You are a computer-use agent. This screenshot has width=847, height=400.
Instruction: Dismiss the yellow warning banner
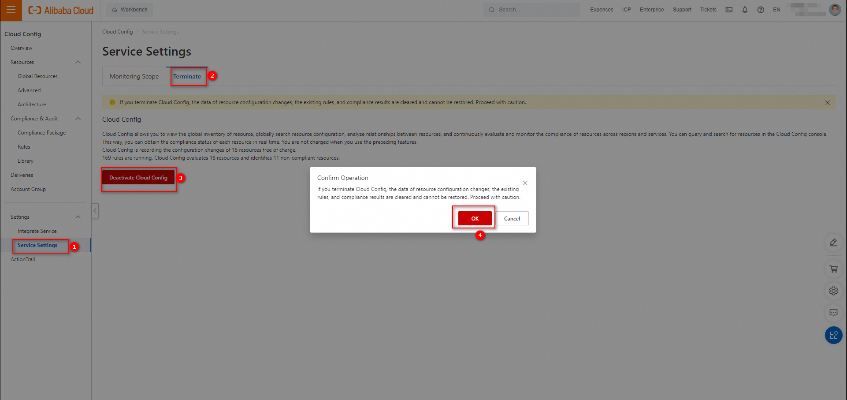click(827, 103)
